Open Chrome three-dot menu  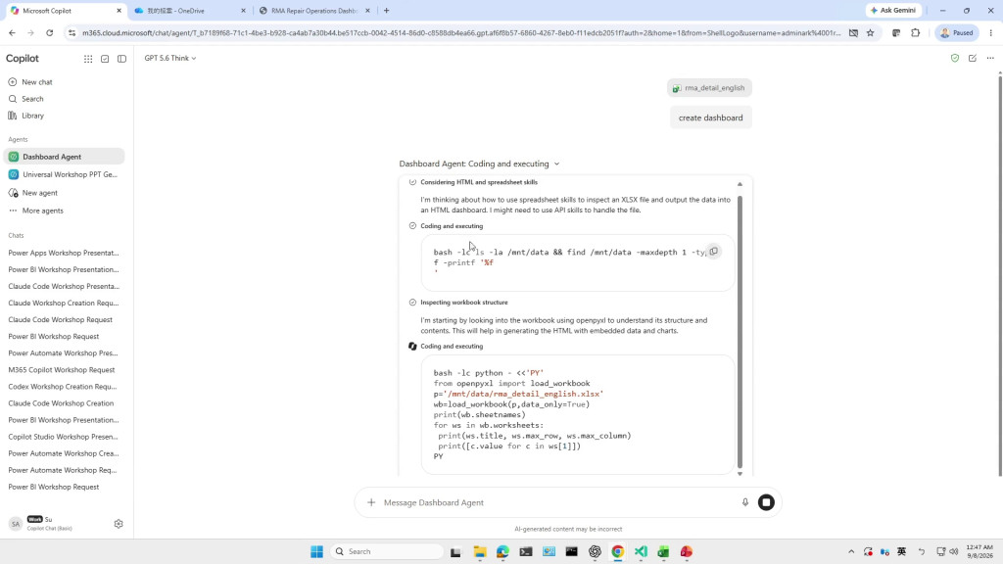point(991,33)
